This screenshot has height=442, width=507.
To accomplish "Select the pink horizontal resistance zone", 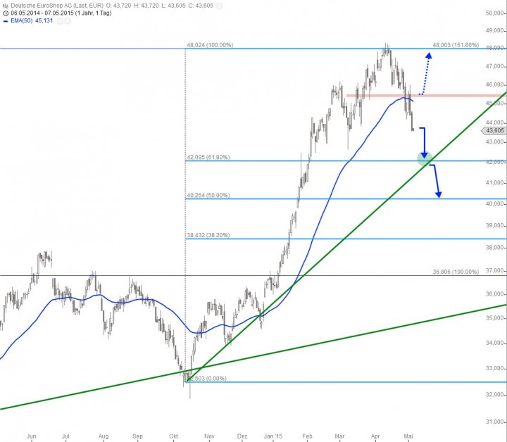I will point(379,95).
